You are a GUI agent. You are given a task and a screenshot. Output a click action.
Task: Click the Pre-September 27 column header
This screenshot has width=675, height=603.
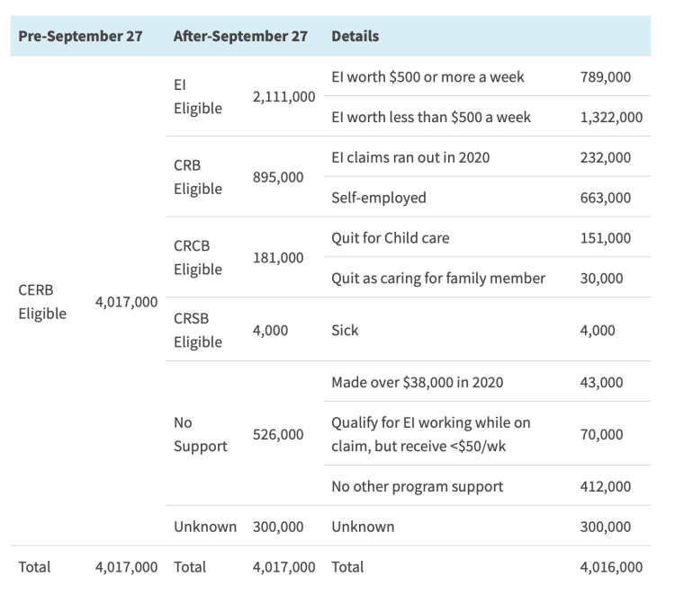pos(80,37)
